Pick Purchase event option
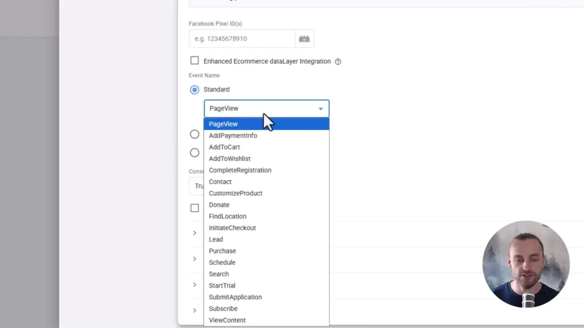 (x=266, y=251)
